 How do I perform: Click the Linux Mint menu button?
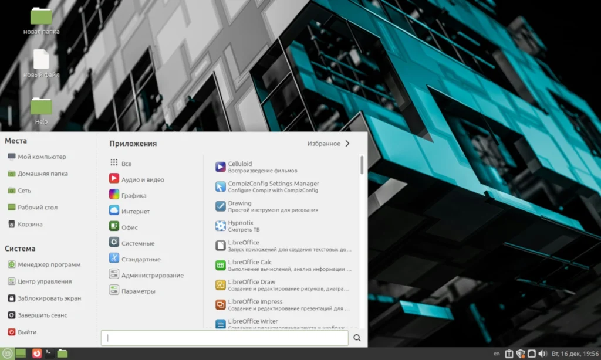[7, 354]
